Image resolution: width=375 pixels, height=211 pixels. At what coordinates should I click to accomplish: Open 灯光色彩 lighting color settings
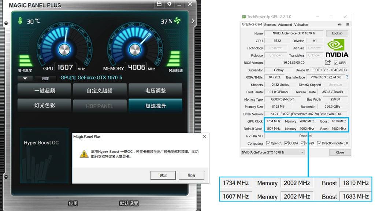44,105
